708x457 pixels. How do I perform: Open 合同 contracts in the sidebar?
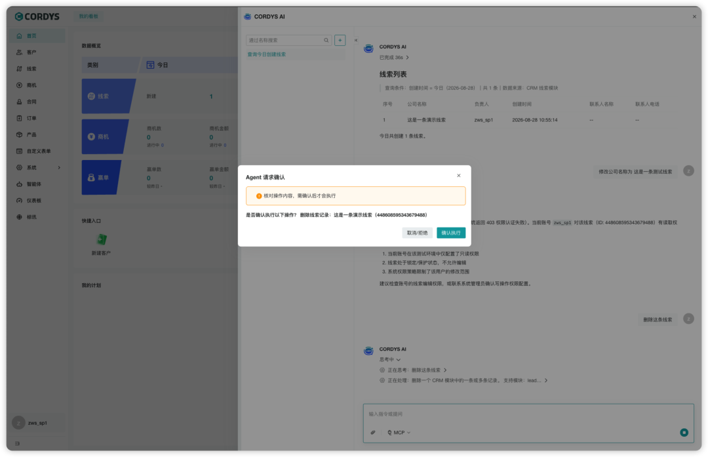click(37, 102)
